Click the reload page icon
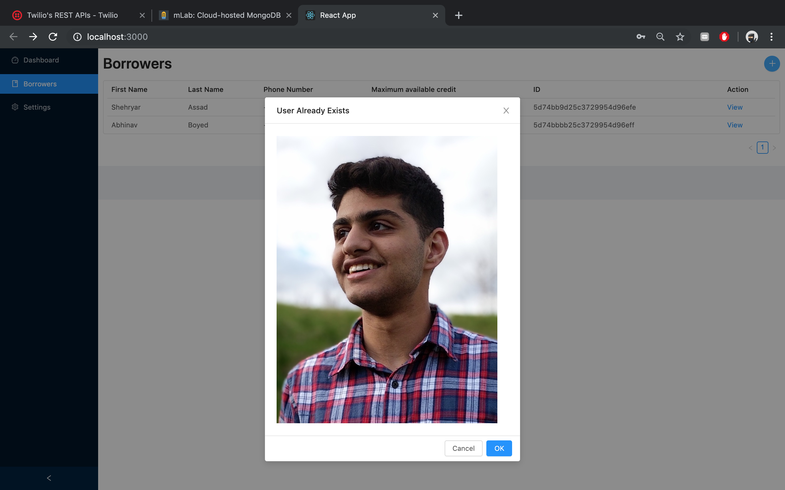Viewport: 785px width, 490px height. point(53,37)
